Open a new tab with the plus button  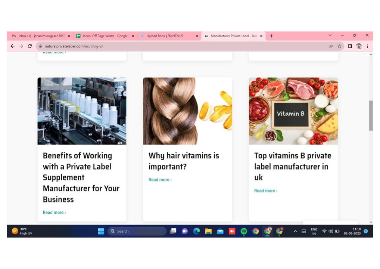(x=271, y=36)
